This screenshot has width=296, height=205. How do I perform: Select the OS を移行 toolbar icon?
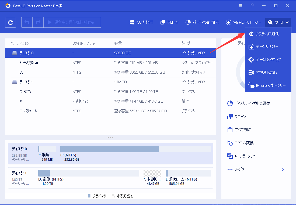[141, 22]
